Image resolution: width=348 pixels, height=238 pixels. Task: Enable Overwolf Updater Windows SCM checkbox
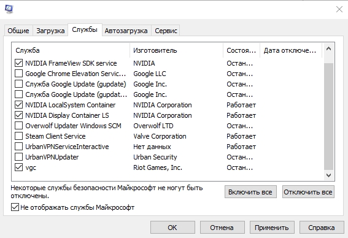pos(18,126)
